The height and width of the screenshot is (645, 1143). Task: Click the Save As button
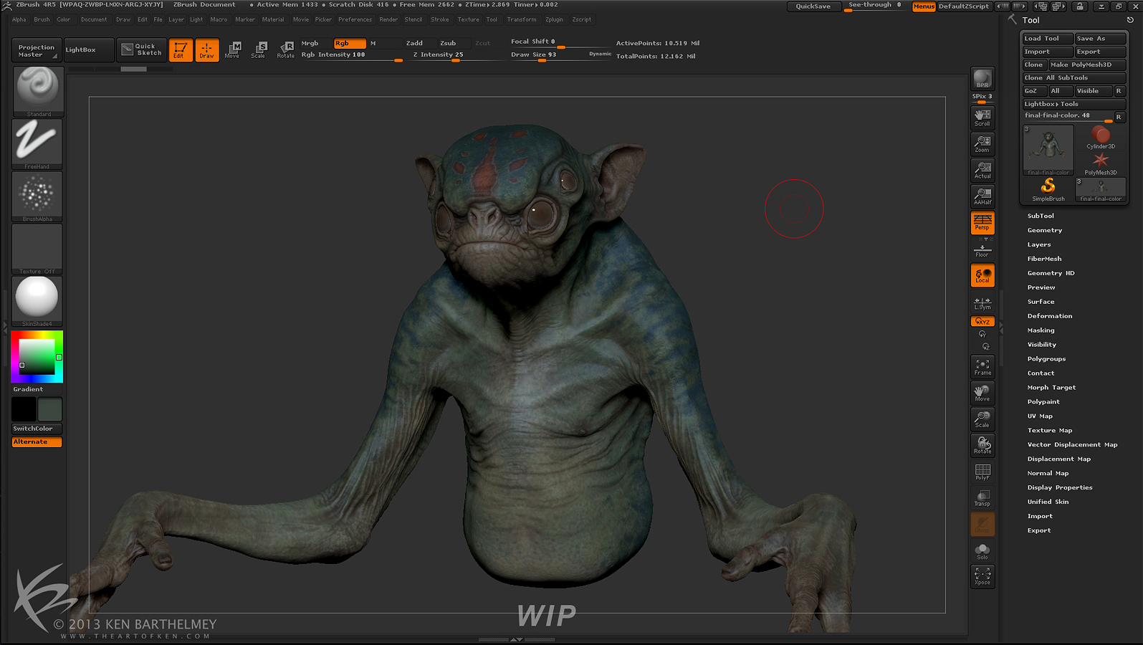click(1100, 39)
